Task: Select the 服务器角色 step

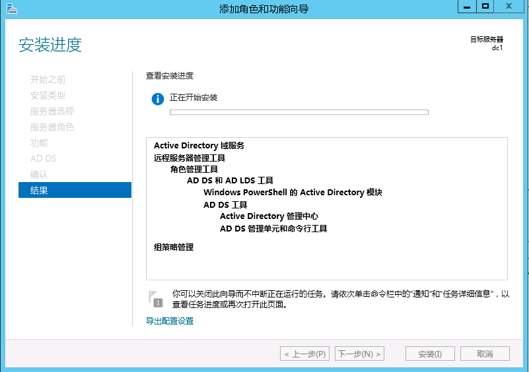Action: pyautogui.click(x=52, y=127)
